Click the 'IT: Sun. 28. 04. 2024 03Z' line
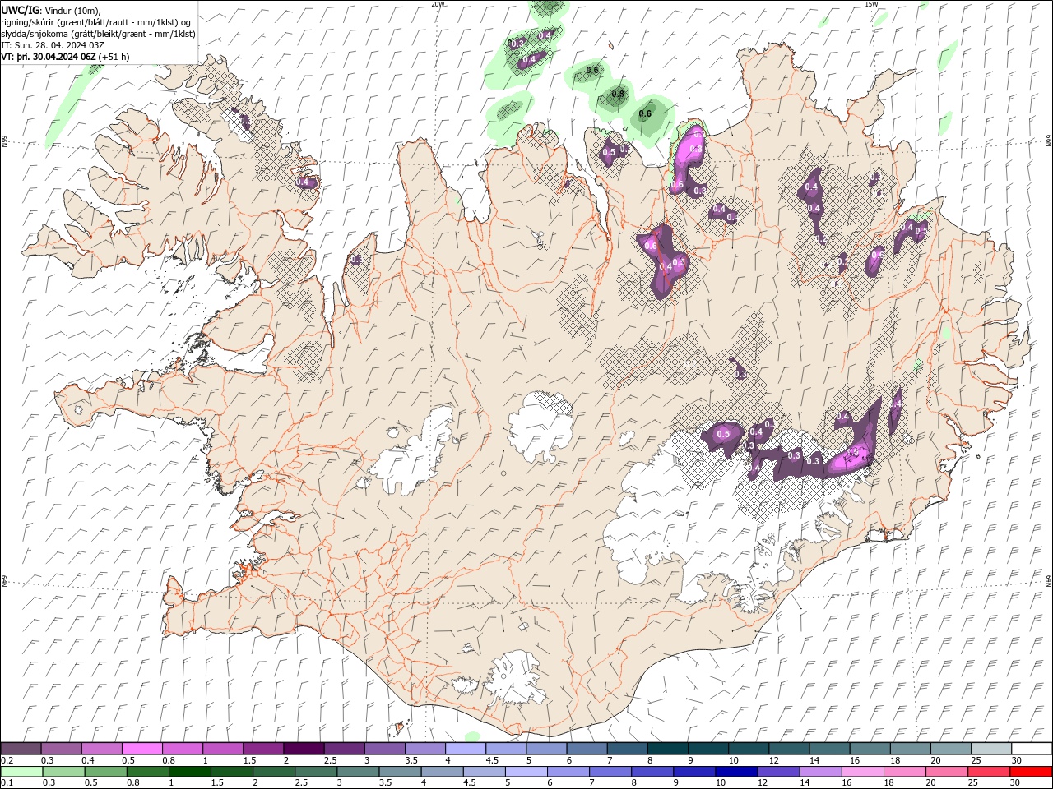Image resolution: width=1053 pixels, height=789 pixels. coord(53,45)
